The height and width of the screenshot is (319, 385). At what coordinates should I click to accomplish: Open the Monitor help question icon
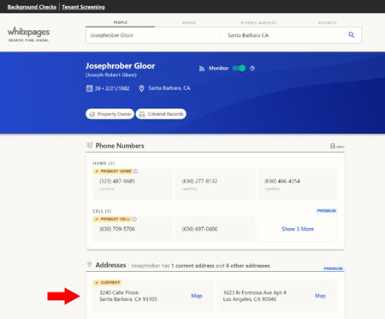pos(252,69)
